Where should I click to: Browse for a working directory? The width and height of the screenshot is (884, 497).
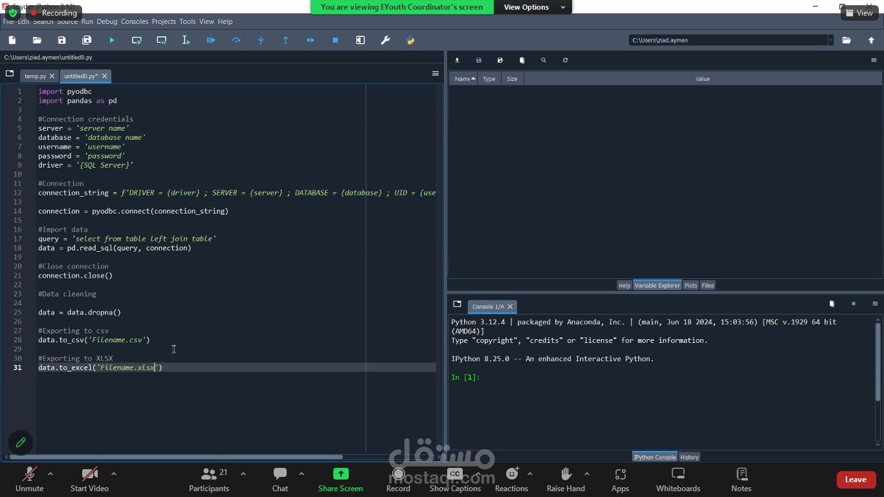pyautogui.click(x=846, y=40)
